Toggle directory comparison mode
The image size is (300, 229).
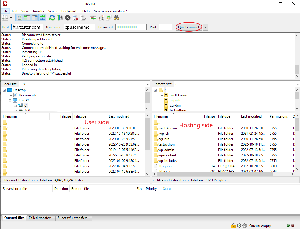click(x=101, y=17)
